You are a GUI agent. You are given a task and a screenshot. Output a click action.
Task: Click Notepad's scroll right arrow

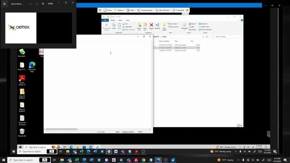coord(150,129)
